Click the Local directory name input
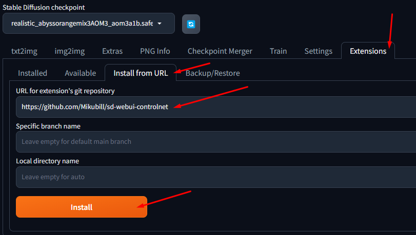 click(215, 177)
